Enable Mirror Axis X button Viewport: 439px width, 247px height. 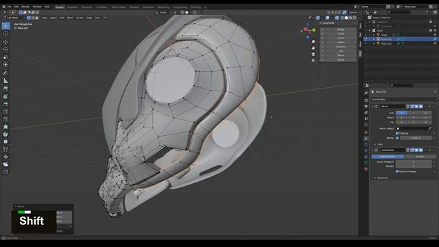[401, 113]
